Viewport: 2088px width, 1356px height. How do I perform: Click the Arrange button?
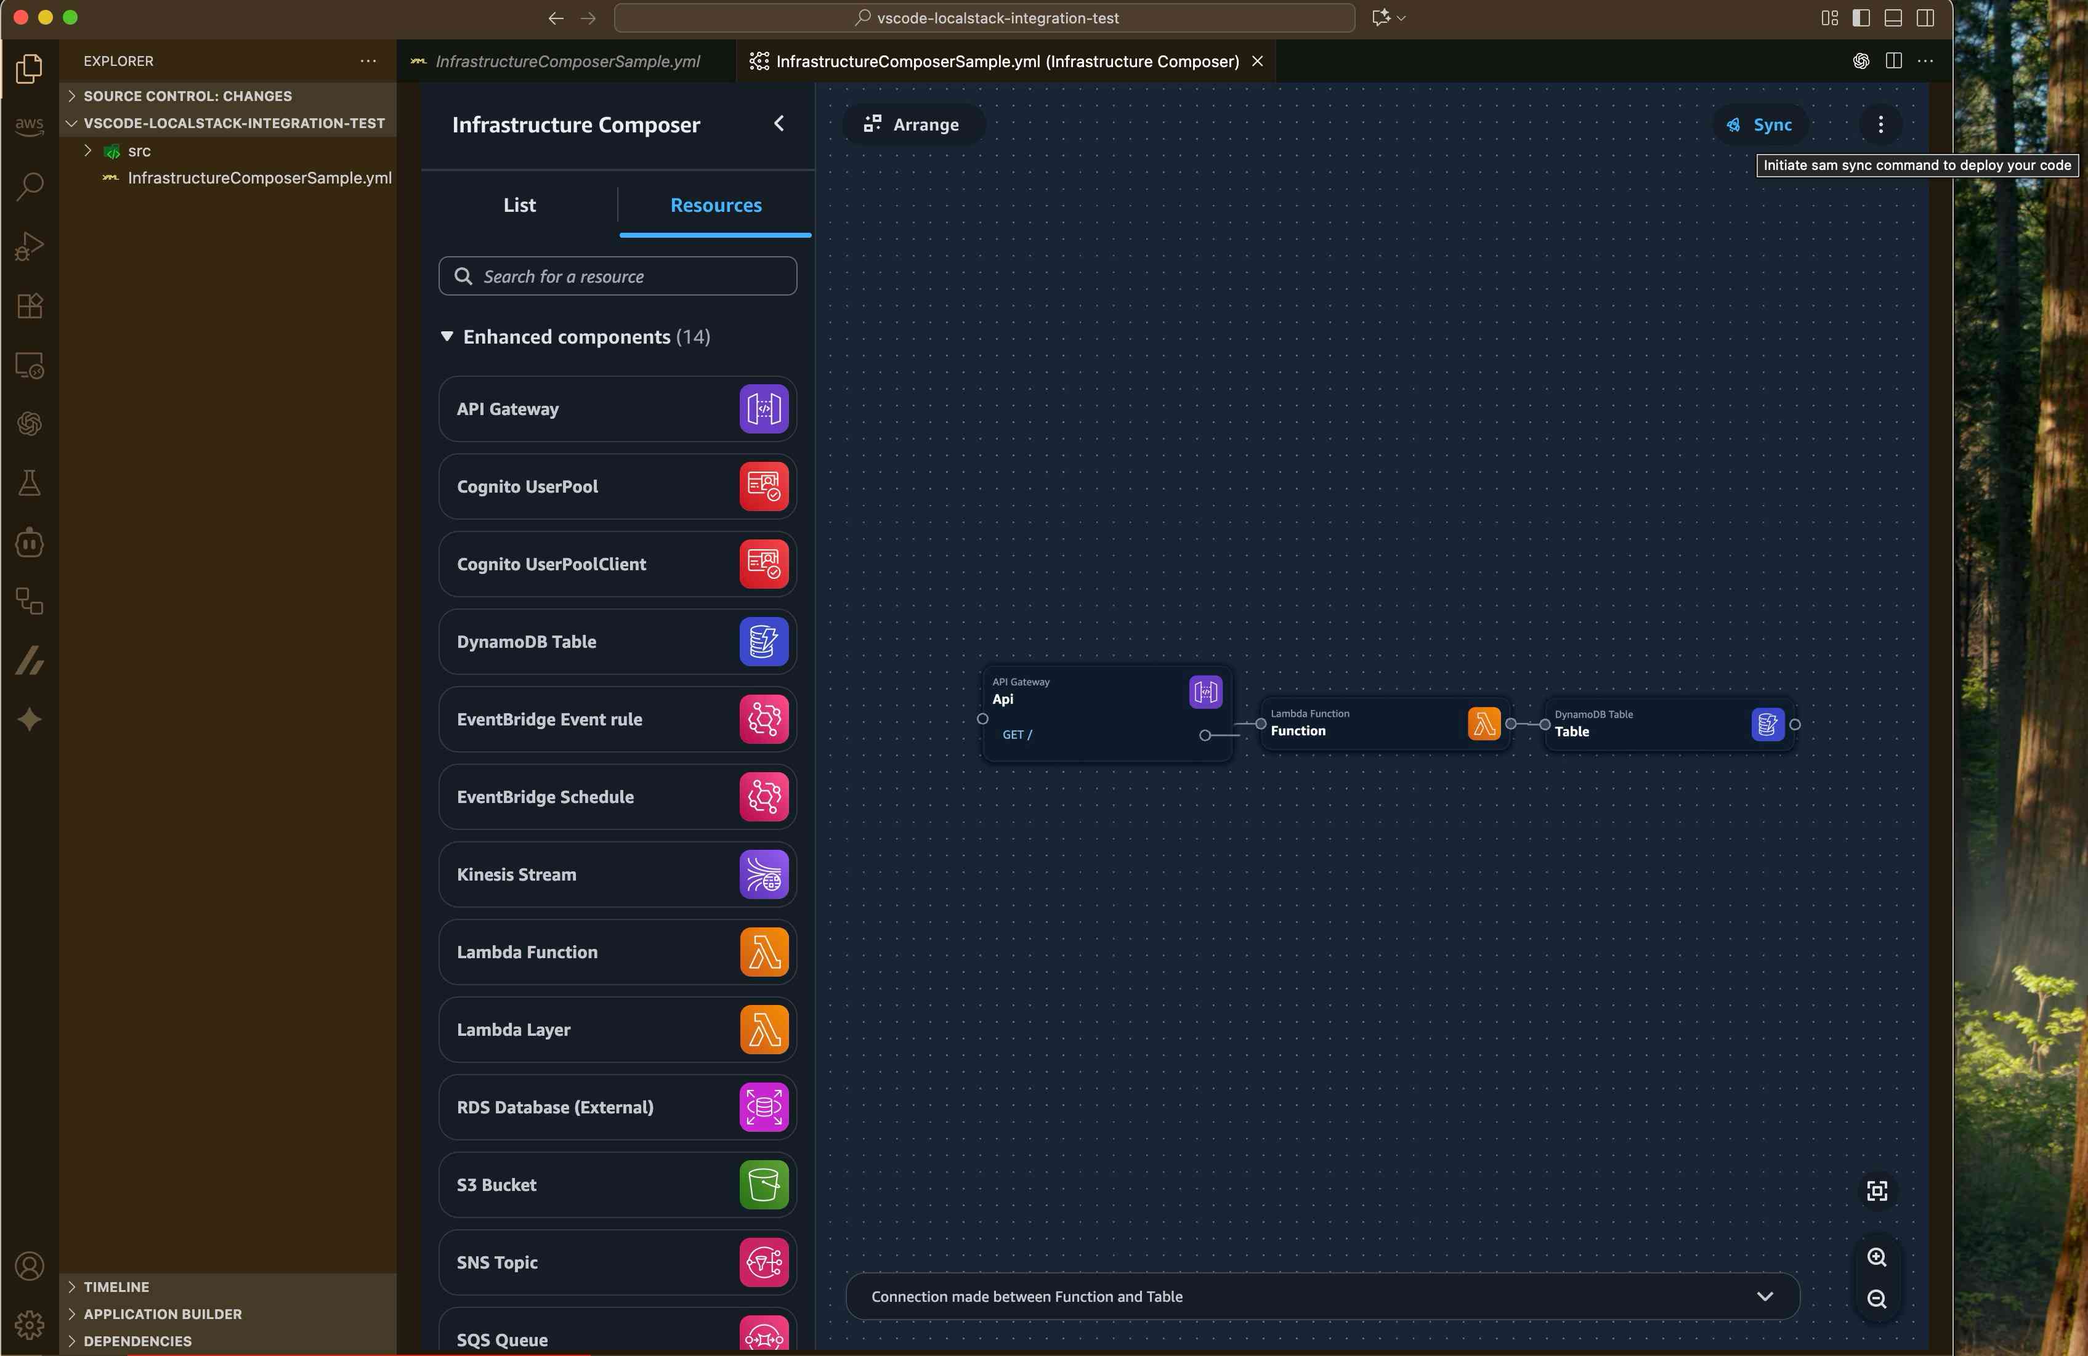click(x=912, y=124)
